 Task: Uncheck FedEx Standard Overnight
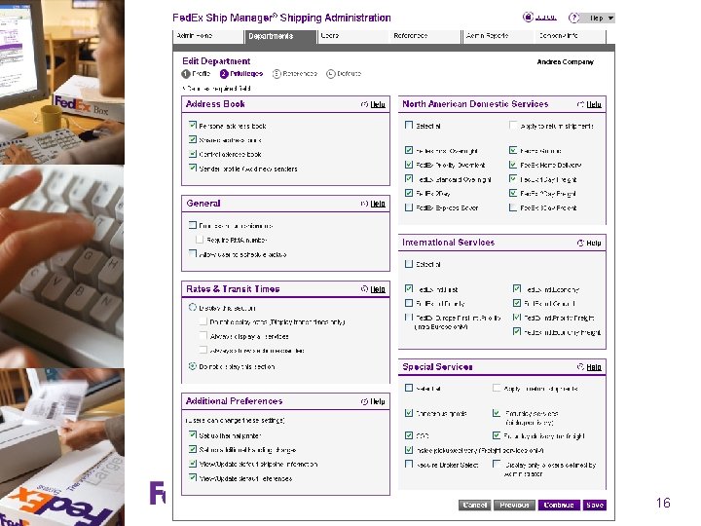(409, 179)
